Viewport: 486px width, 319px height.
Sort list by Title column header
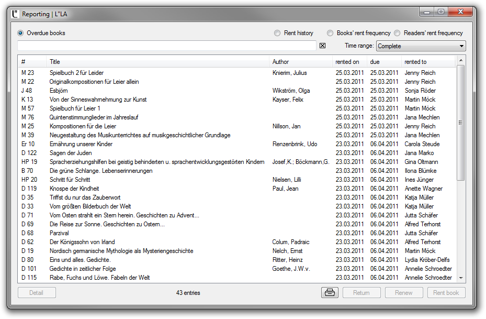tap(157, 62)
